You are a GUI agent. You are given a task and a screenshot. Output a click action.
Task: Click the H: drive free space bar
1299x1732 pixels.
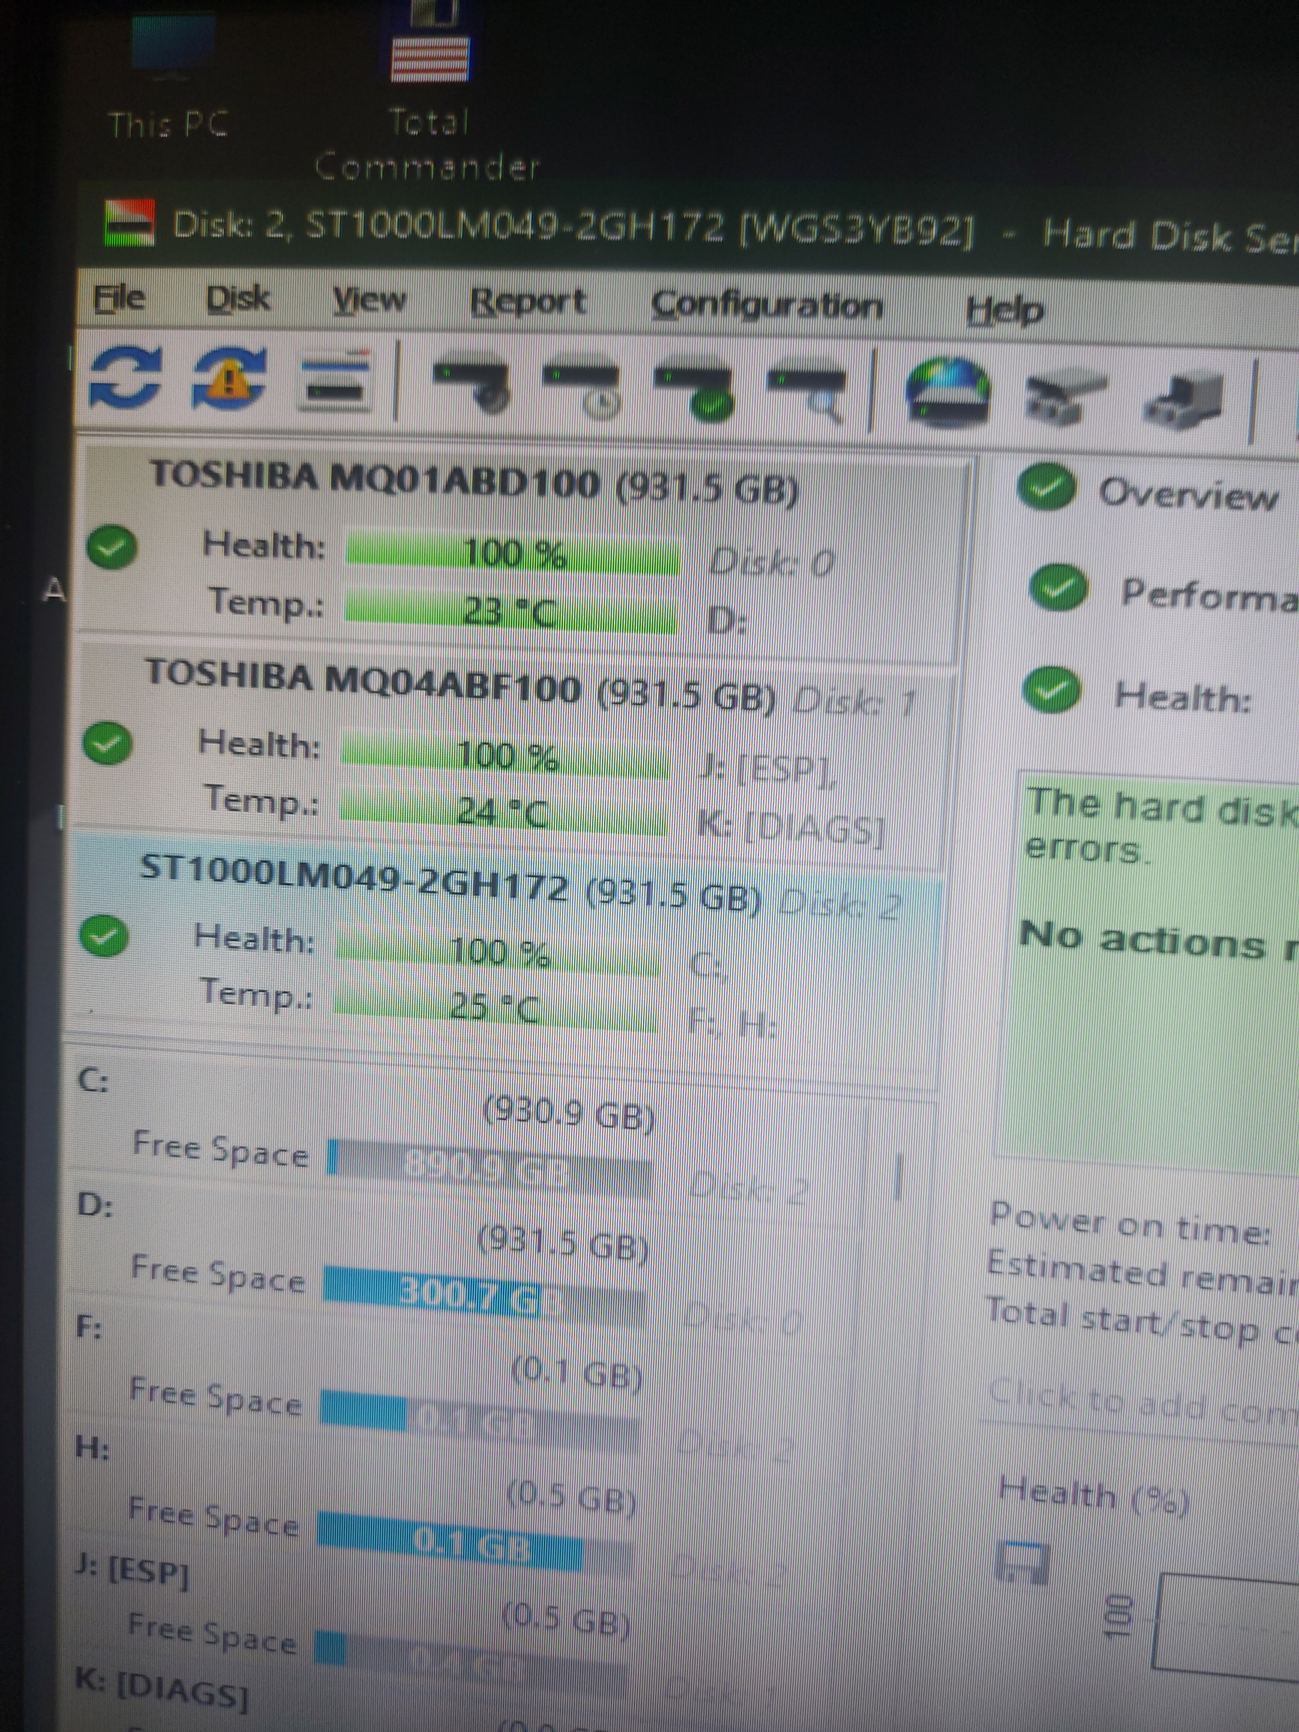tap(476, 1544)
